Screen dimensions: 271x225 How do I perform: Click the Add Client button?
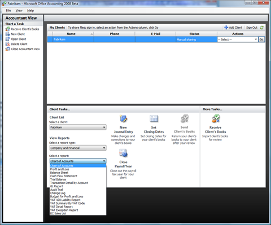[x=233, y=28]
